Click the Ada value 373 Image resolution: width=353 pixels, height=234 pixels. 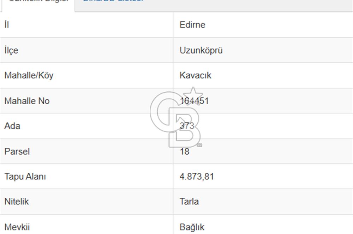[x=188, y=126]
